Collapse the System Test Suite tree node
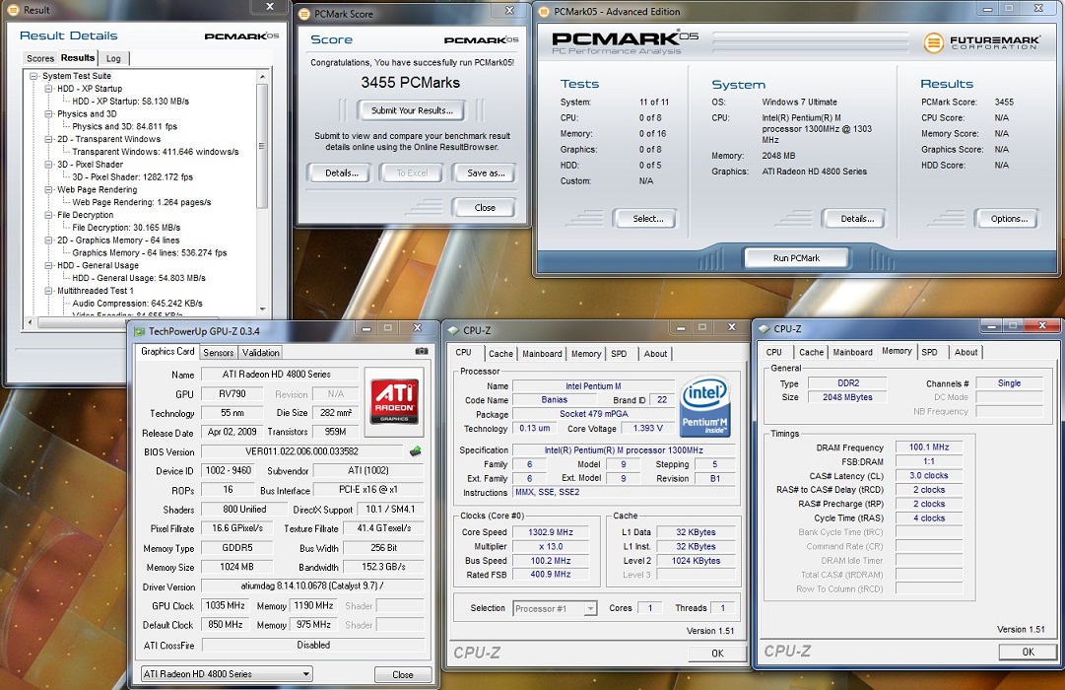Image resolution: width=1065 pixels, height=690 pixels. (33, 76)
